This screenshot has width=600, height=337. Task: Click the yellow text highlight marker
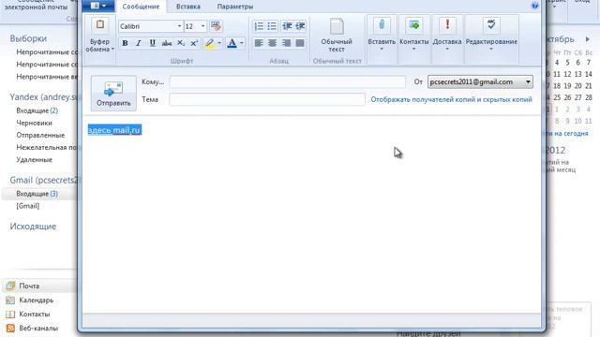[x=209, y=43]
